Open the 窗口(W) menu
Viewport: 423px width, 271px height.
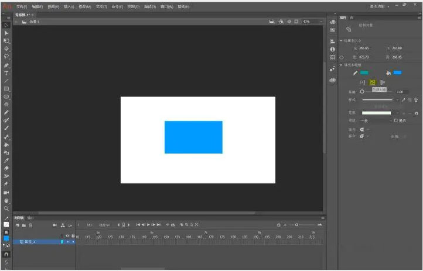(x=167, y=6)
